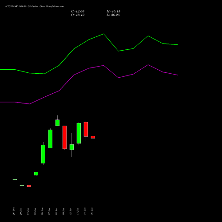Click the green candle above 07 Jan
The width and height of the screenshot is (222, 222).
pyautogui.click(x=50, y=139)
